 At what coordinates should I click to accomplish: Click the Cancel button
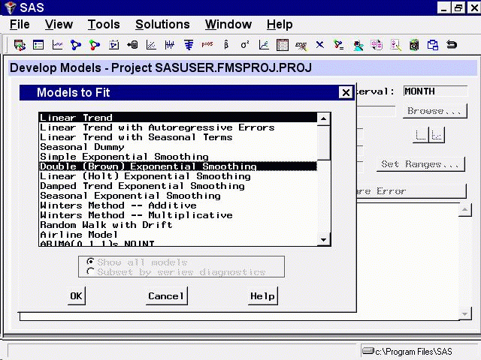[x=166, y=296]
